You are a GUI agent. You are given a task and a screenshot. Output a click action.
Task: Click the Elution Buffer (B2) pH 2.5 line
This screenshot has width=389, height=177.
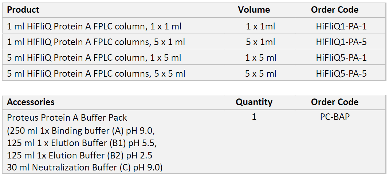pyautogui.click(x=80, y=156)
